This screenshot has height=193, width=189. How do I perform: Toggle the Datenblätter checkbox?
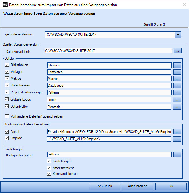(7, 107)
